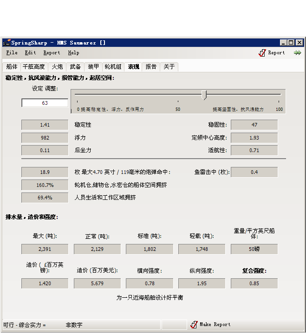
Task: Click the Make Report icon at bottom
Action: coord(194,325)
